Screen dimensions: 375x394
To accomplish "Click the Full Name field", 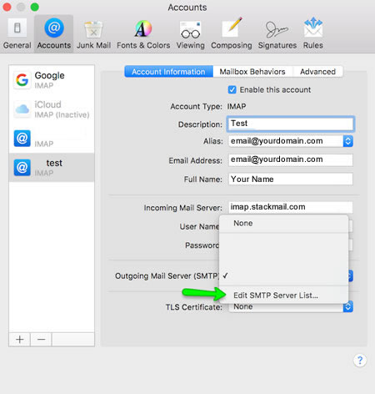I will pos(291,179).
